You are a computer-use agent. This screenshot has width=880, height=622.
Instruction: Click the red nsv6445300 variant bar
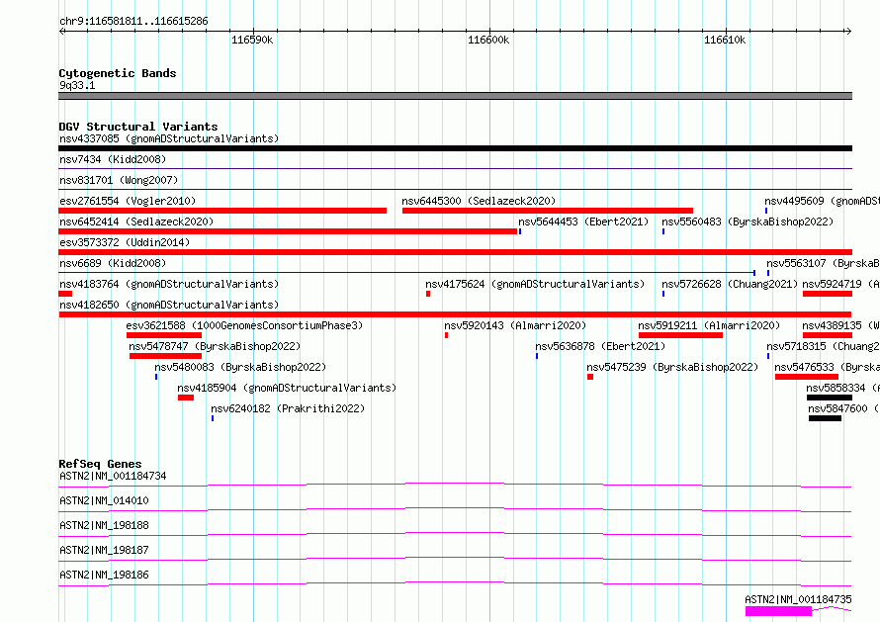[548, 211]
